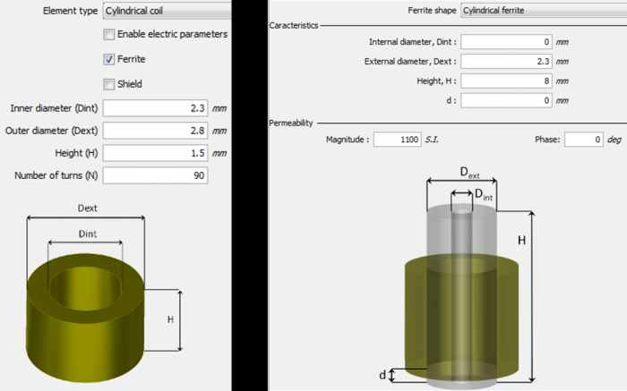This screenshot has height=391, width=627.
Task: Edit the permeability Phase field
Action: coord(584,140)
